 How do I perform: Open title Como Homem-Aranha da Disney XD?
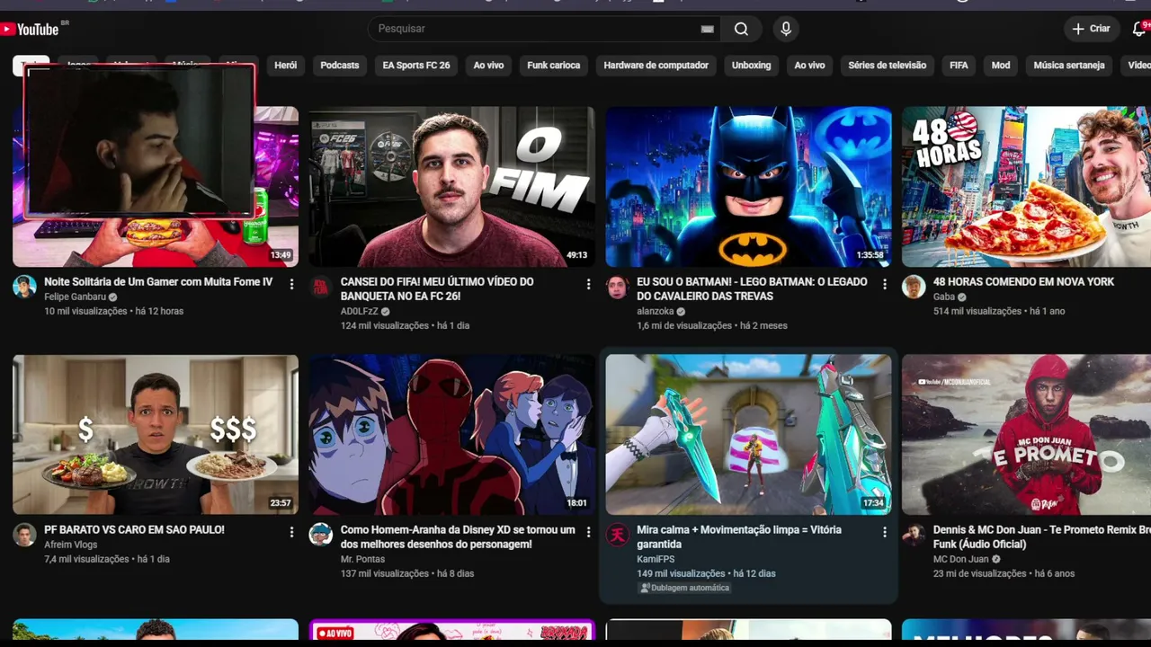click(x=458, y=537)
